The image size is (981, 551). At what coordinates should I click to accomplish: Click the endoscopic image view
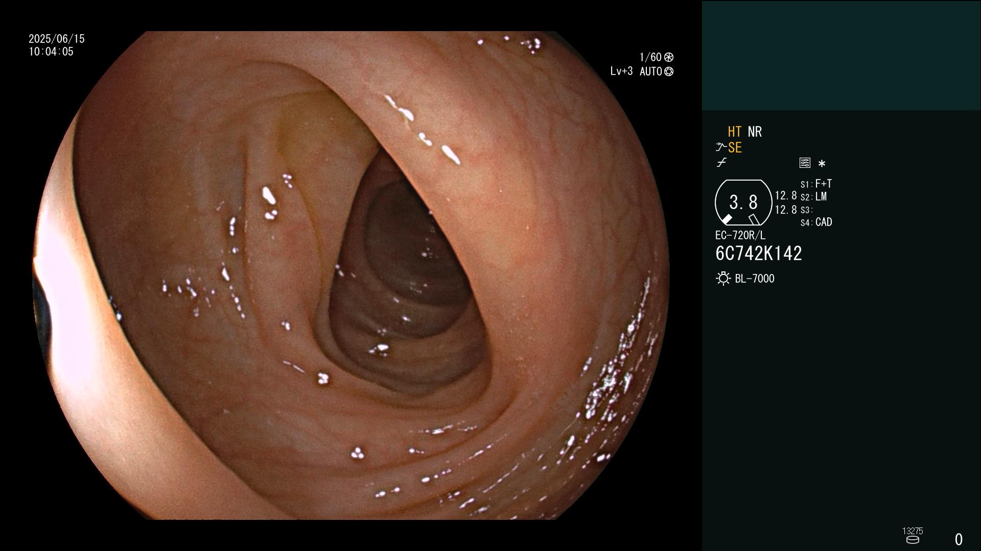pyautogui.click(x=351, y=275)
